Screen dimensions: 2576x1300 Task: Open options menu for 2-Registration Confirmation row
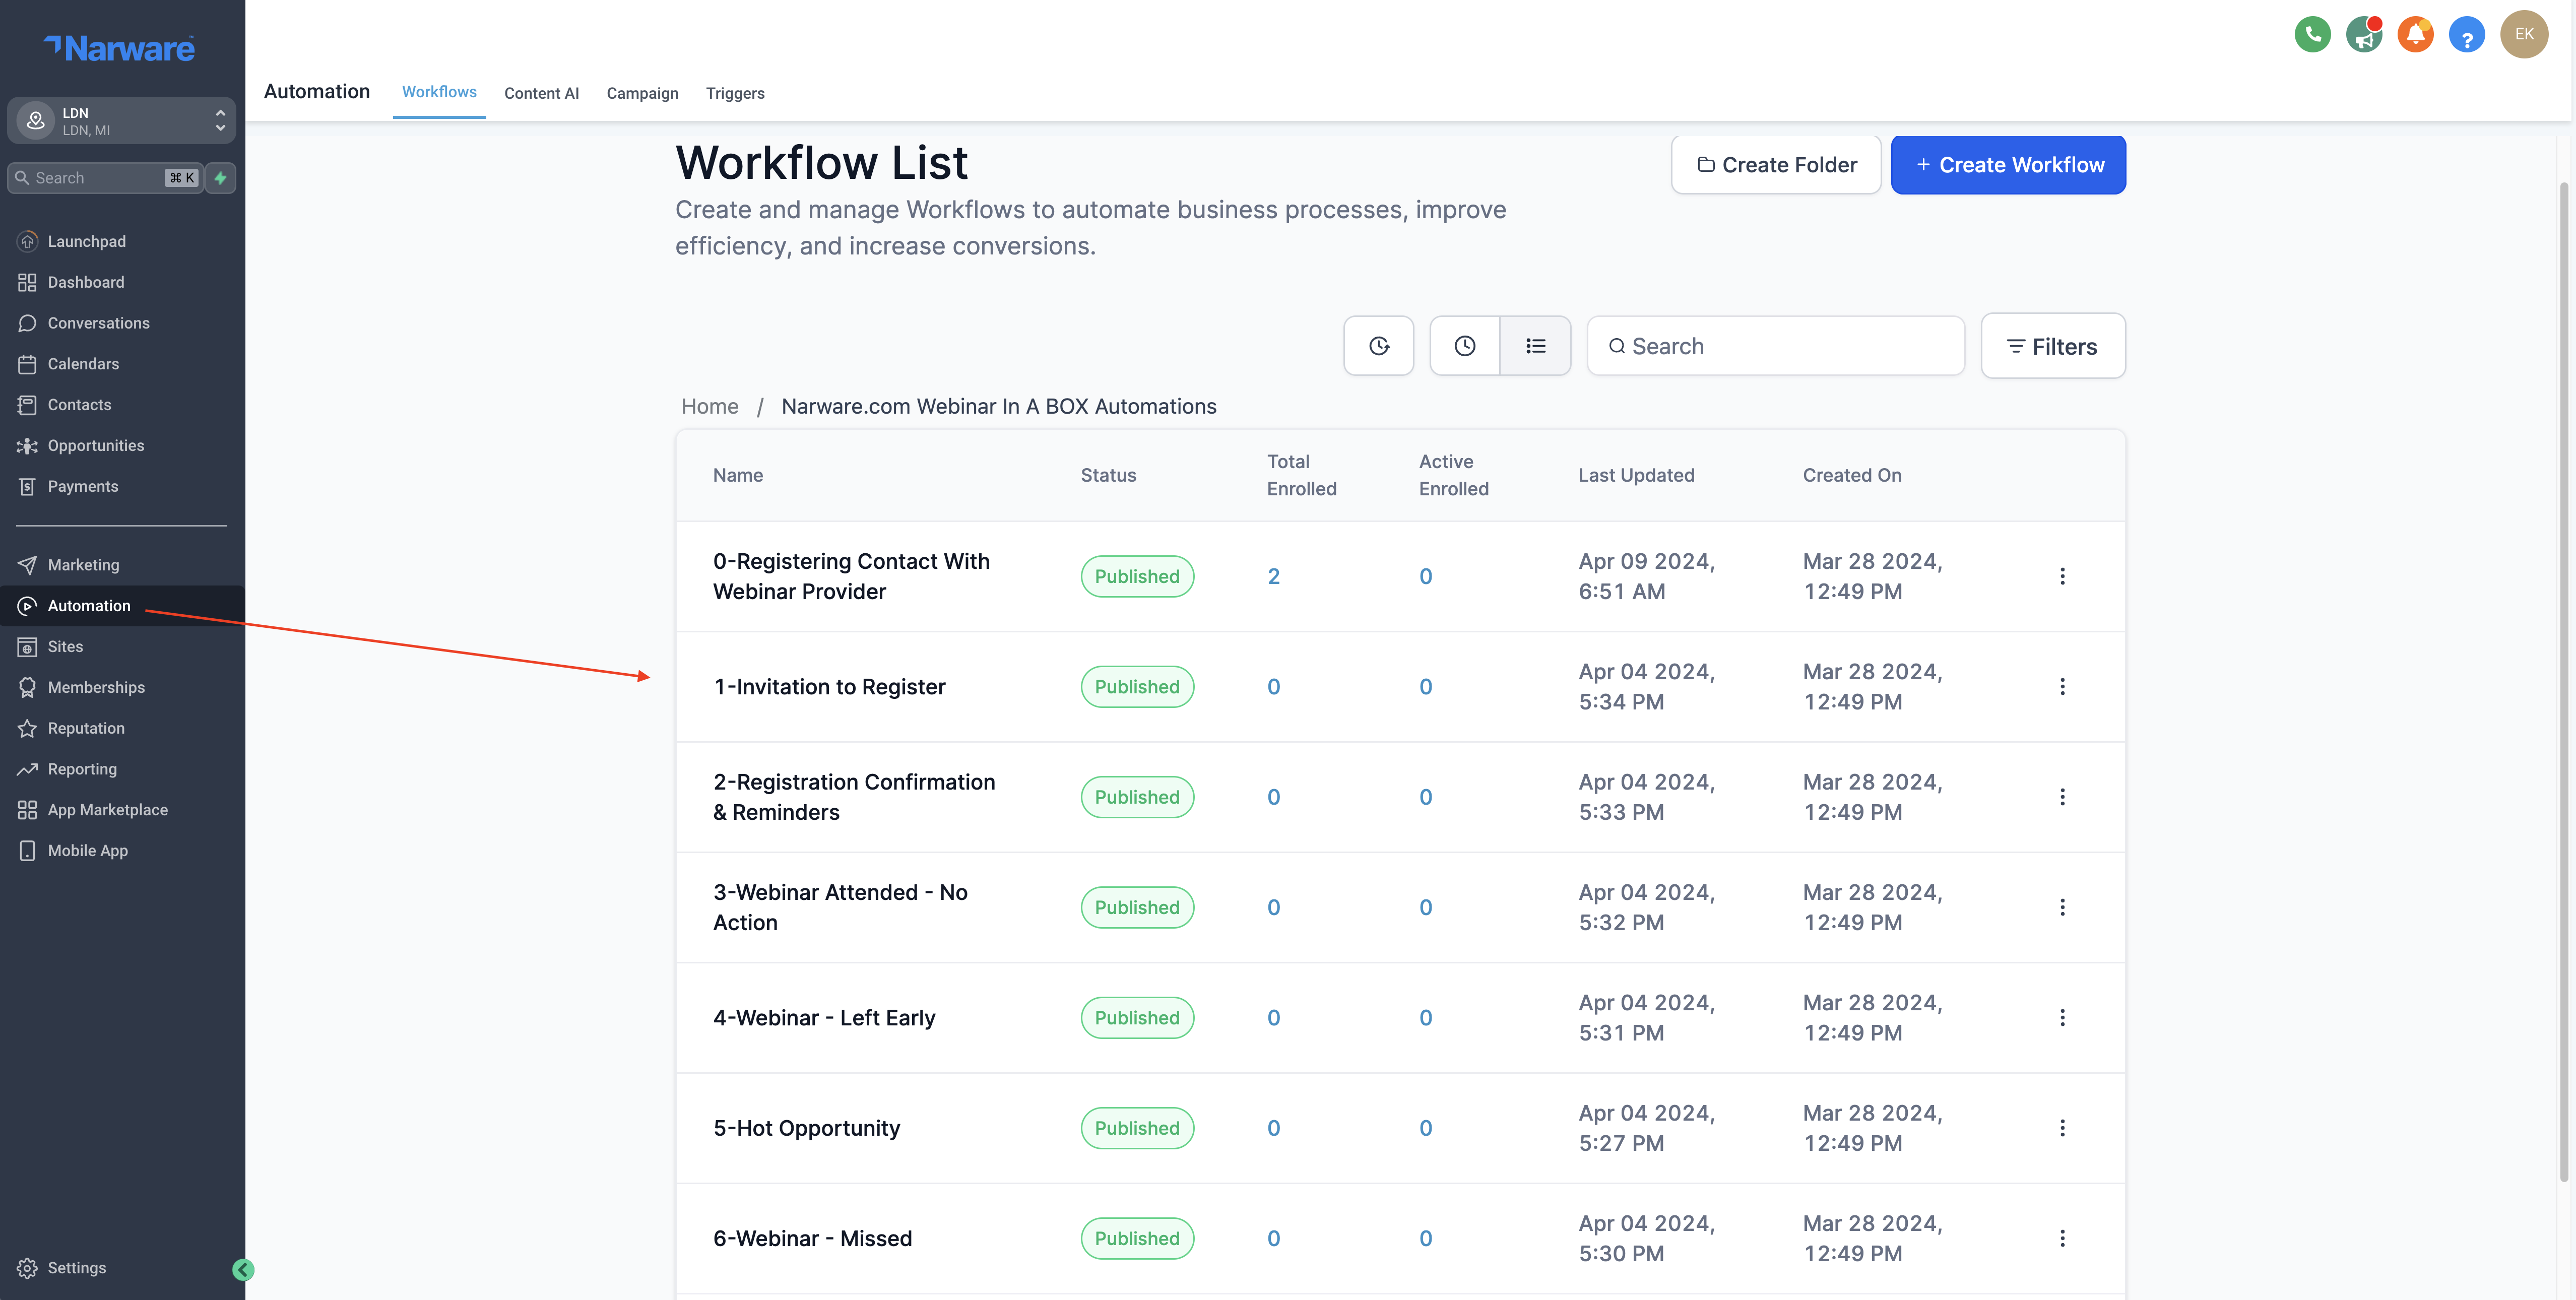[x=2062, y=797]
